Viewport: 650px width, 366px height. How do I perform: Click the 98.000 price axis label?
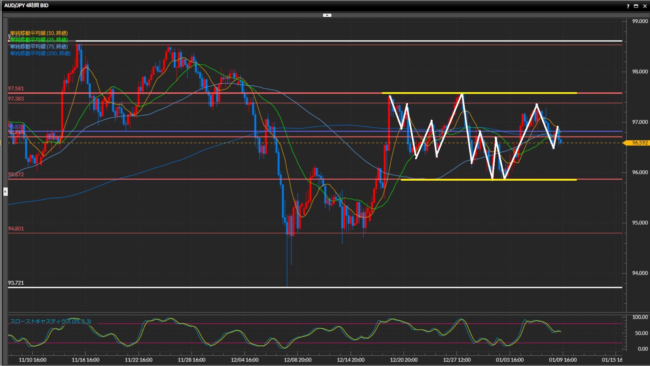point(640,72)
